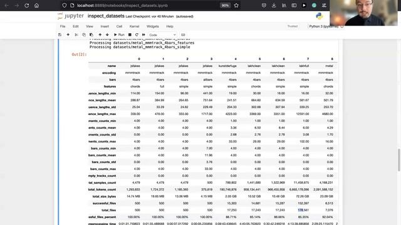Click the 11,458,675 samples count cell
The width and height of the screenshot is (401, 225).
click(300, 182)
